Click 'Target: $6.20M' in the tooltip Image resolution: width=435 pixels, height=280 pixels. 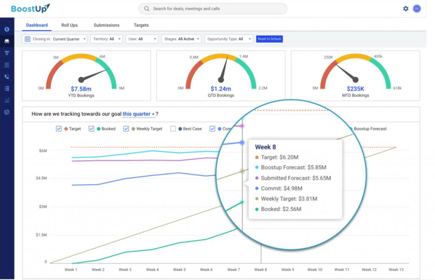tap(280, 157)
